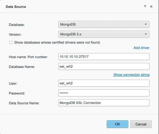The height and width of the screenshot is (134, 159).
Task: Select the Database Name text box
Action: coord(104,66)
